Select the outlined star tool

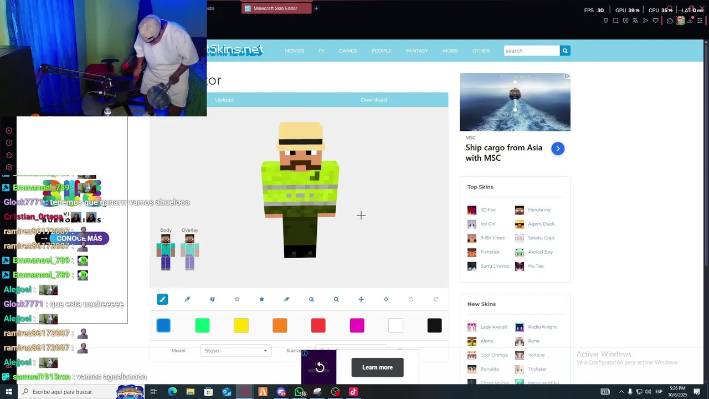tap(237, 299)
